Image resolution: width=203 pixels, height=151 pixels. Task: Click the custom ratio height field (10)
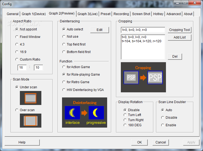click(x=38, y=68)
